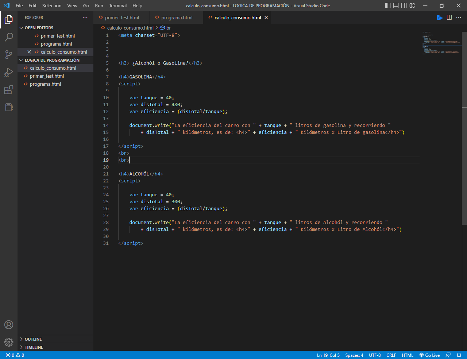Open Explorer Views and More Actions ellipsis

[85, 18]
